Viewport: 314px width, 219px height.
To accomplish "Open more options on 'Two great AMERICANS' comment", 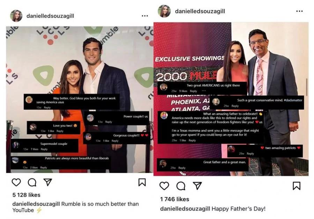I will click(x=204, y=91).
